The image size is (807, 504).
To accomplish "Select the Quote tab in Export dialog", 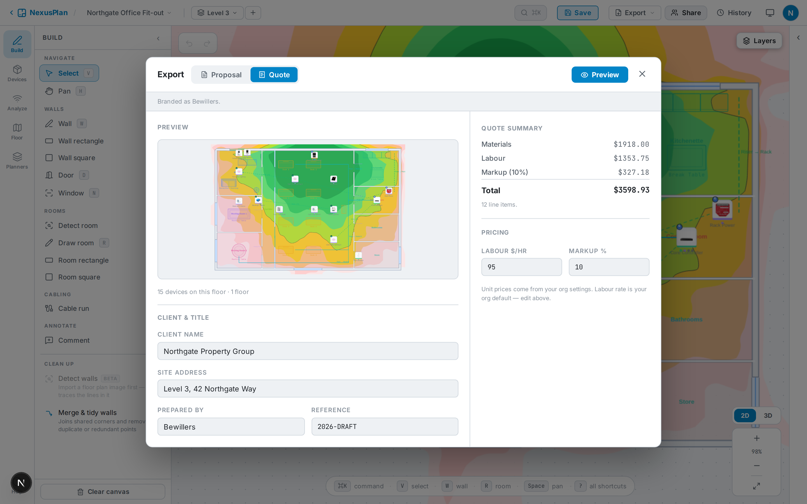I will point(274,75).
